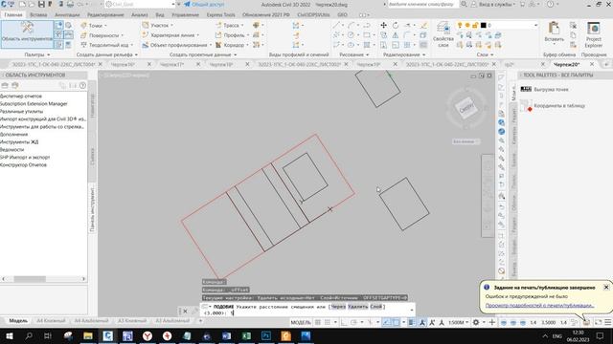Expand the Слои panel arrow
The image size is (613, 344).
[x=491, y=54]
